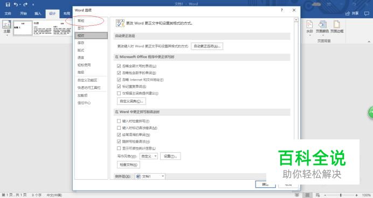Viewport: 373px width, 198px height.
Task: Open the 主题 (Themes) button in ribbon
Action: pyautogui.click(x=7, y=28)
